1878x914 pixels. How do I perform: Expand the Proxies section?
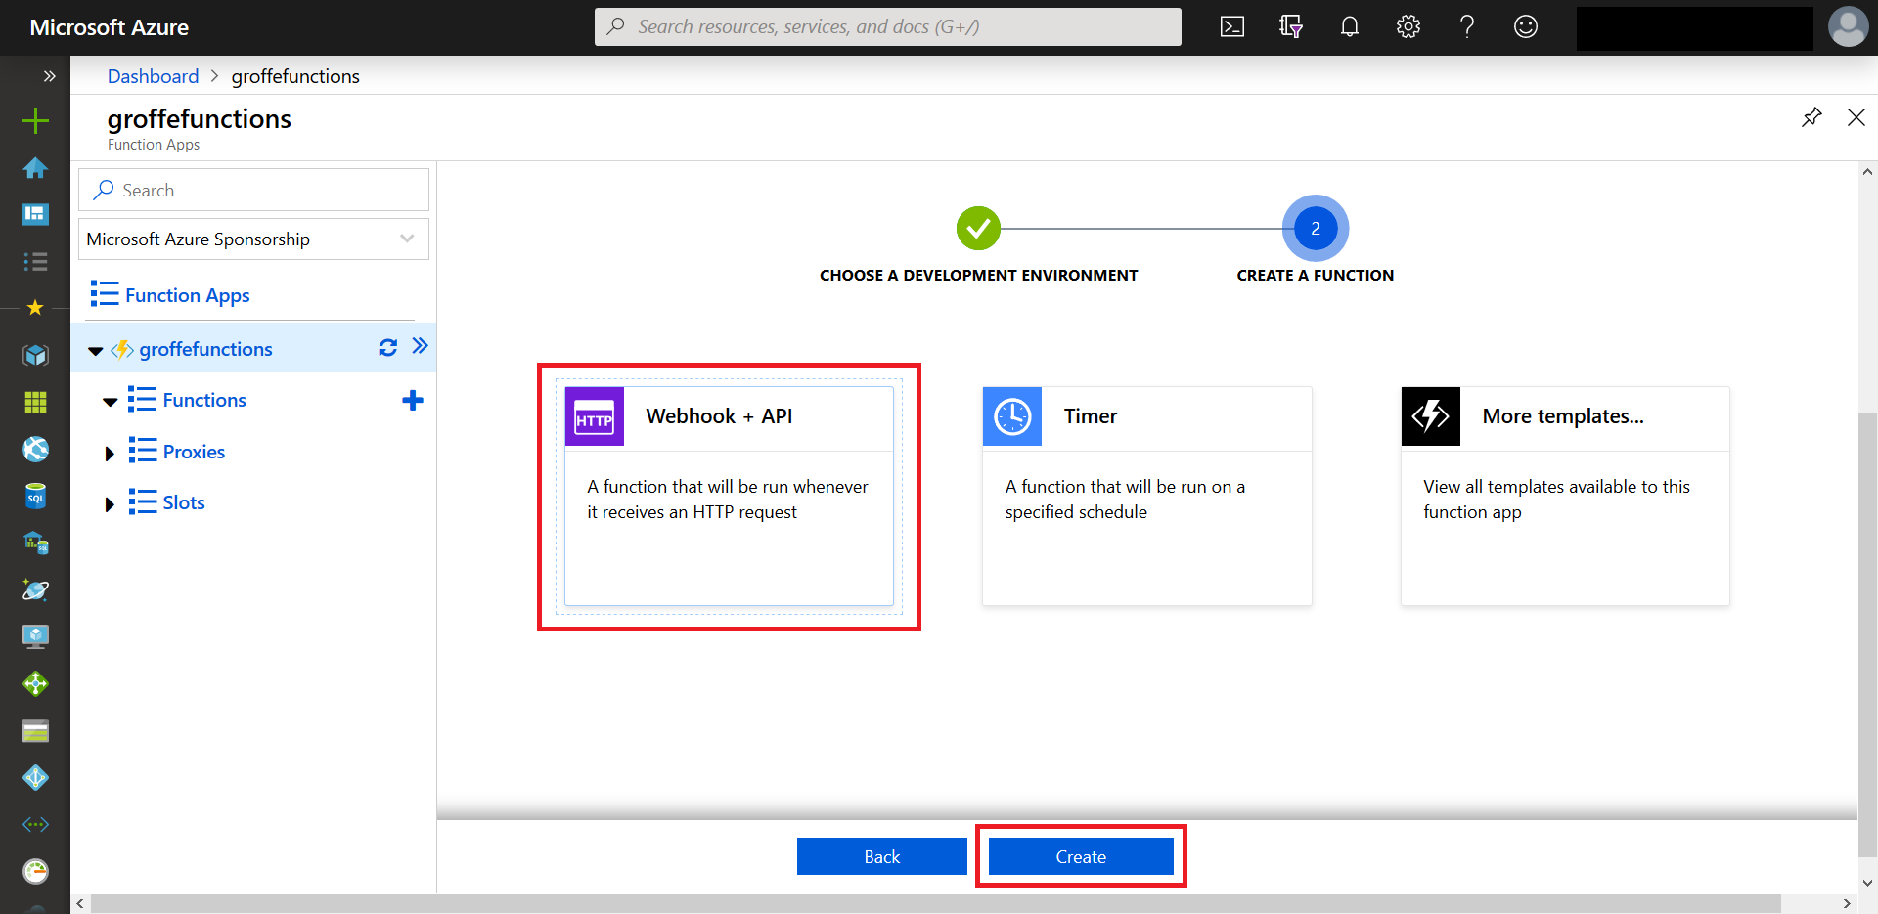pos(109,452)
